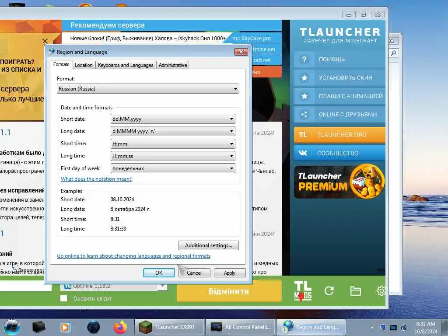Click the star icon next to ПЛАЩИ С АНИМАЦИЕЙ
The height and width of the screenshot is (336, 448).
[304, 96]
